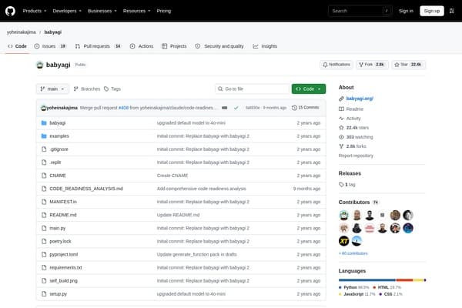Click the Sign up button

click(x=432, y=11)
